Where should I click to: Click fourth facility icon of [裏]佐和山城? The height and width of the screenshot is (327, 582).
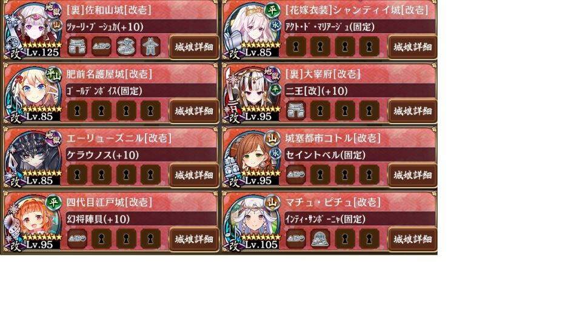point(150,47)
